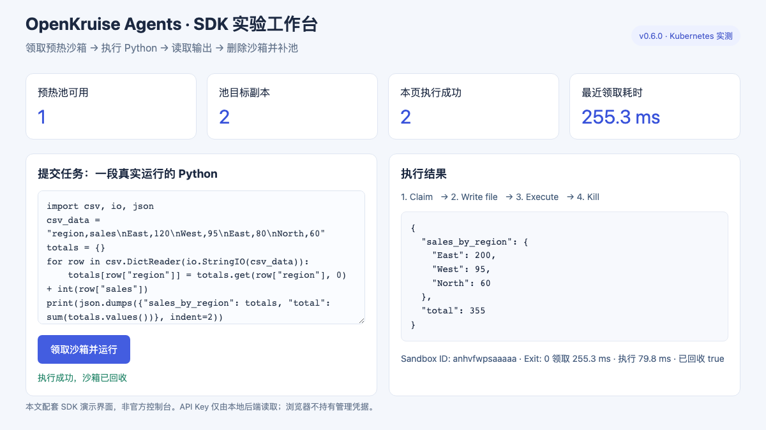Click the footer disclaimer about API Key
This screenshot has height=430, width=766.
pos(200,406)
